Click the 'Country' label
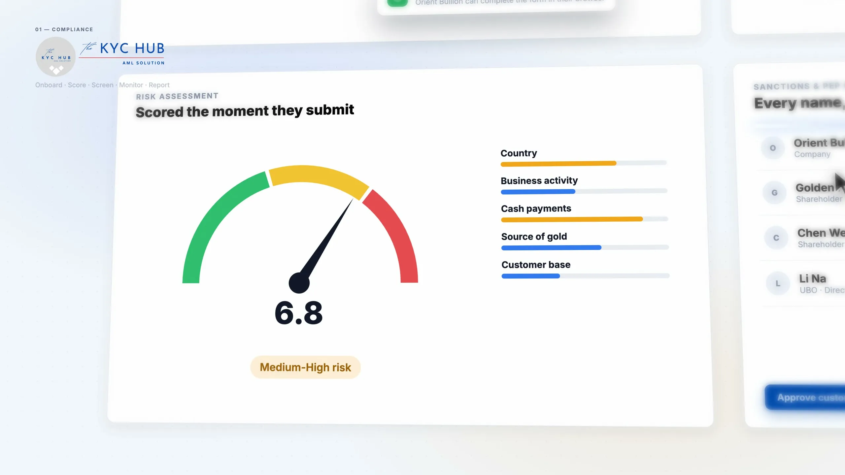Screen dimensions: 845x475 pos(519,153)
